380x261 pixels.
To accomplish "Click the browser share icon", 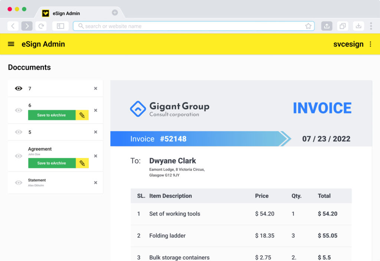I will (327, 26).
